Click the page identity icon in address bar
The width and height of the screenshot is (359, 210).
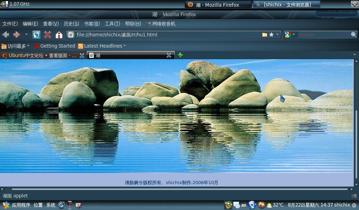click(x=71, y=35)
